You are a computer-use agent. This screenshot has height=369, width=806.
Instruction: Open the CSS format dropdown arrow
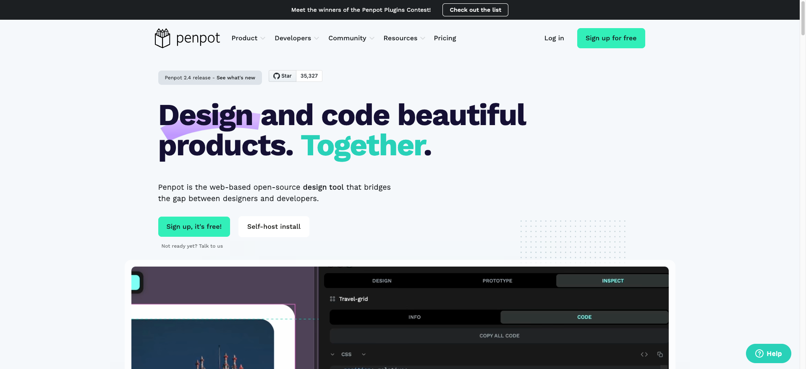364,354
